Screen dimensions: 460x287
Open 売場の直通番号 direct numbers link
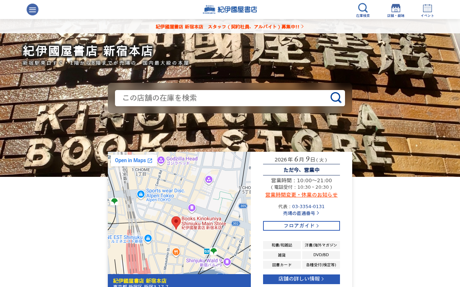pos(301,213)
